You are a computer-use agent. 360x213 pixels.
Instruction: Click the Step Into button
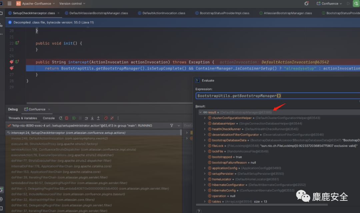[x=92, y=118]
